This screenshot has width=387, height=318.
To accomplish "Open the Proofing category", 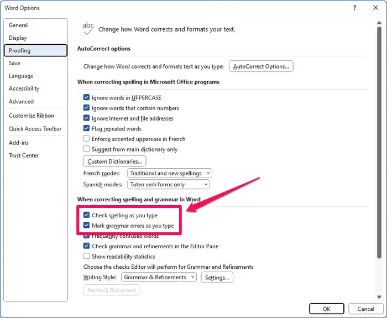I will 20,50.
